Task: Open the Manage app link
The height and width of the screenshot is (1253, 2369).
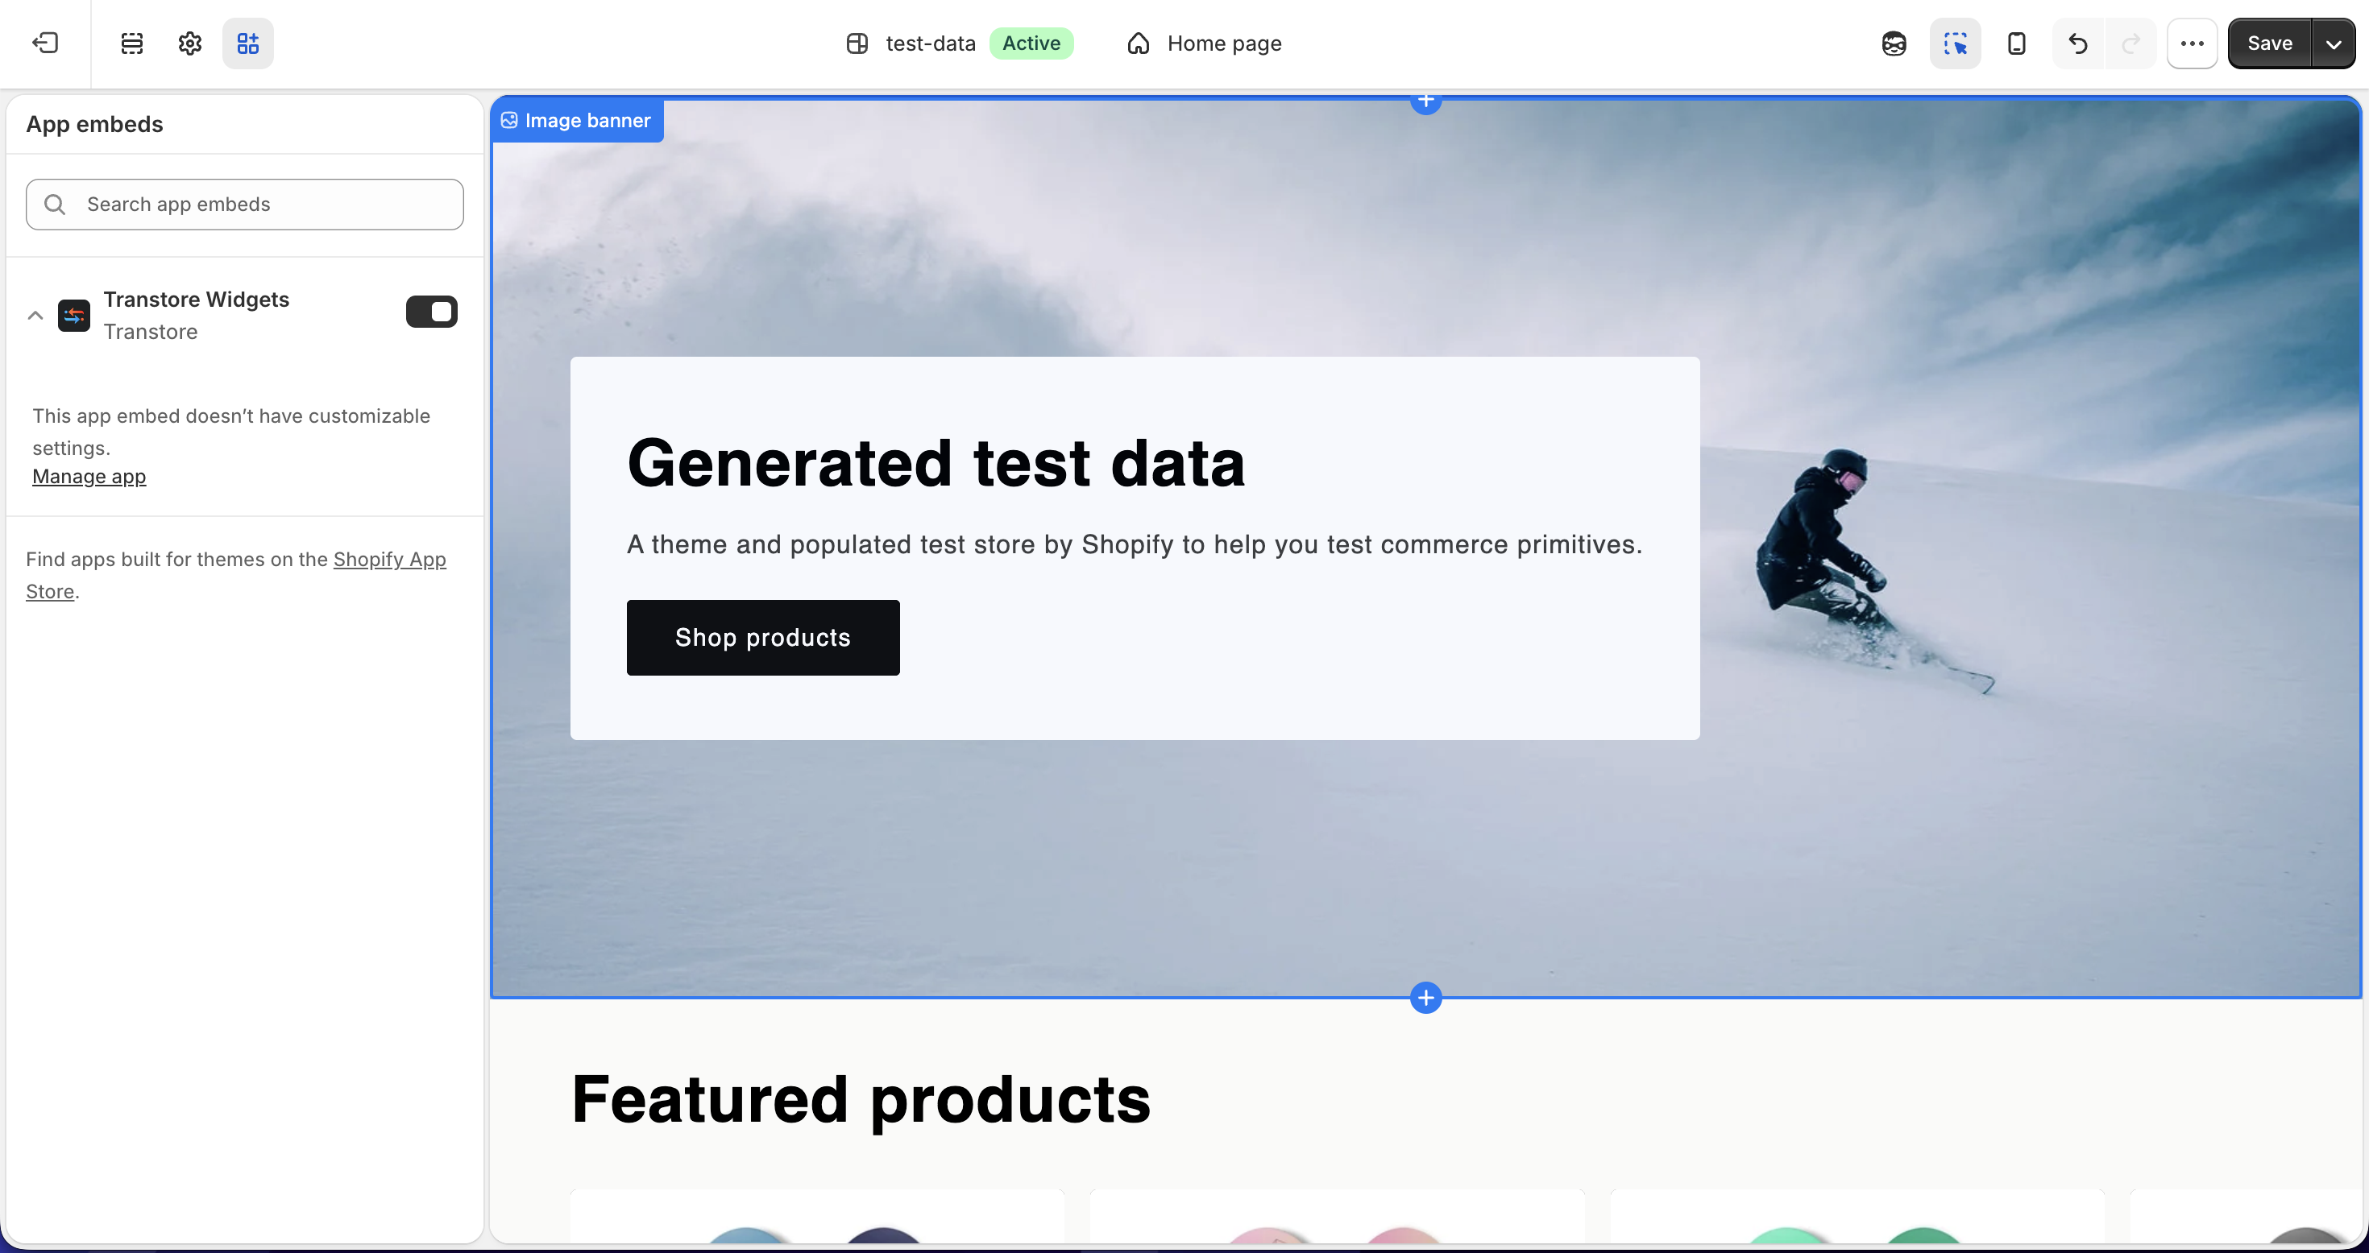Action: (89, 476)
